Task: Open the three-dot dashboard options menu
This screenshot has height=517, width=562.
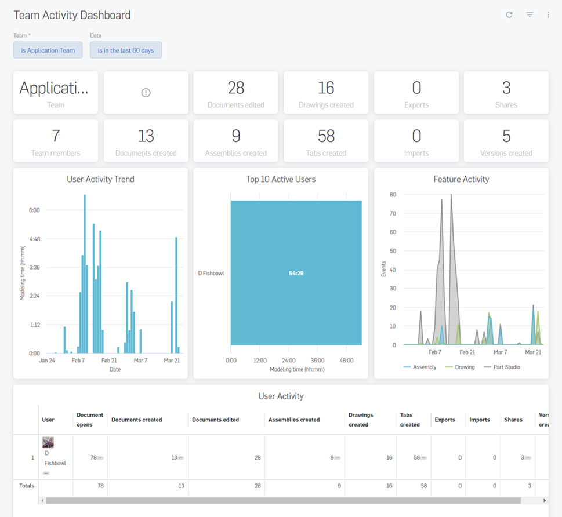Action: point(548,14)
